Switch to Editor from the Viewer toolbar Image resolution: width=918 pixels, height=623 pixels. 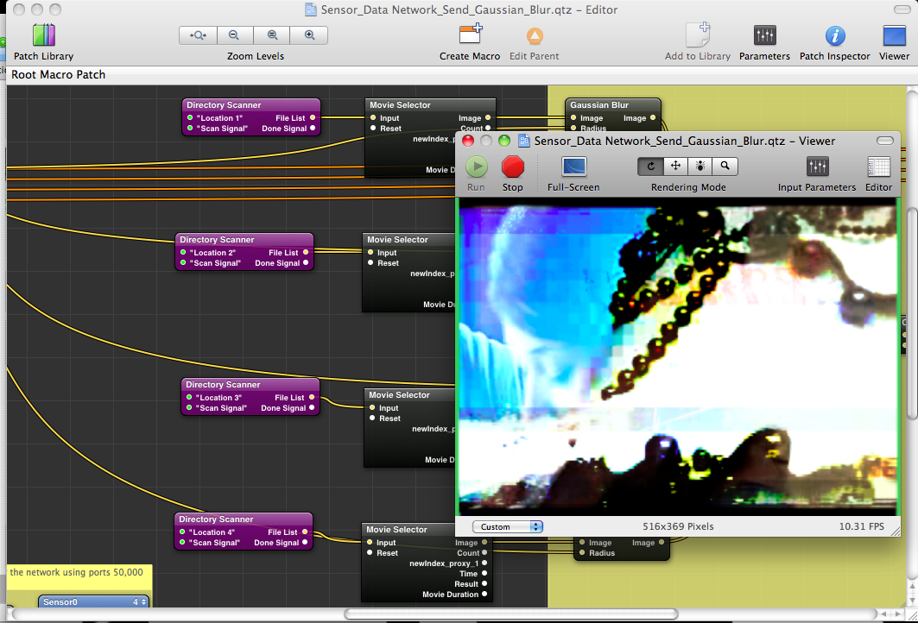coord(878,167)
